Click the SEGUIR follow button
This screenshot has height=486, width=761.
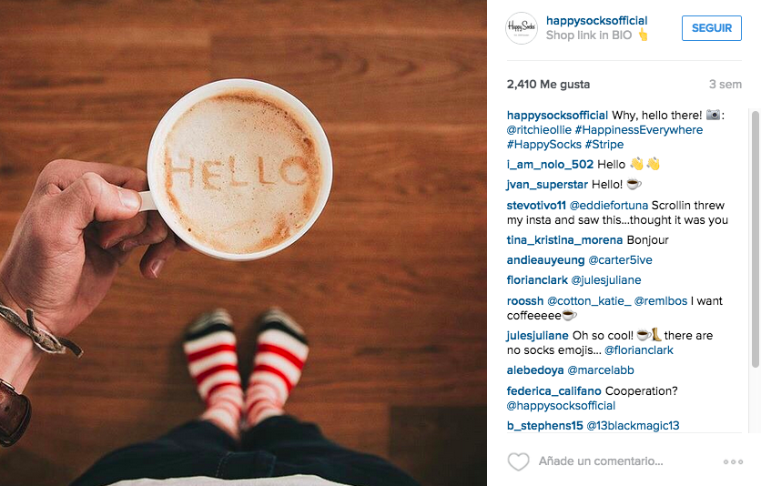712,28
